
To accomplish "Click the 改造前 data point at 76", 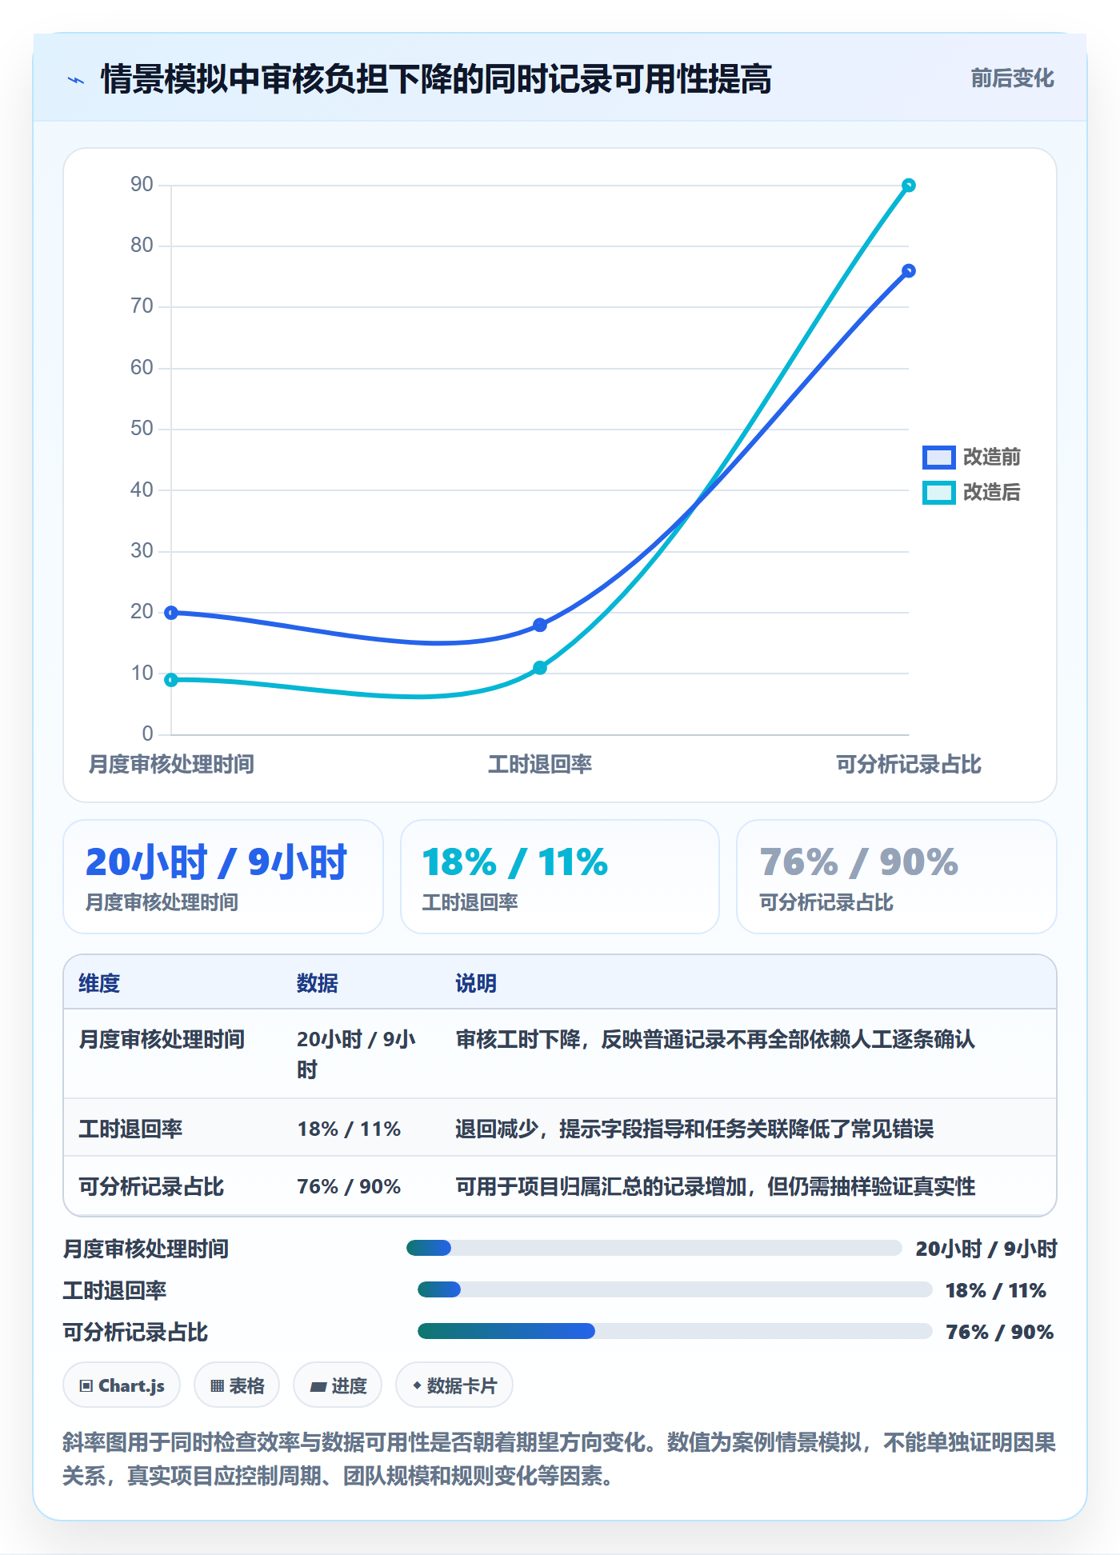I will coord(908,271).
